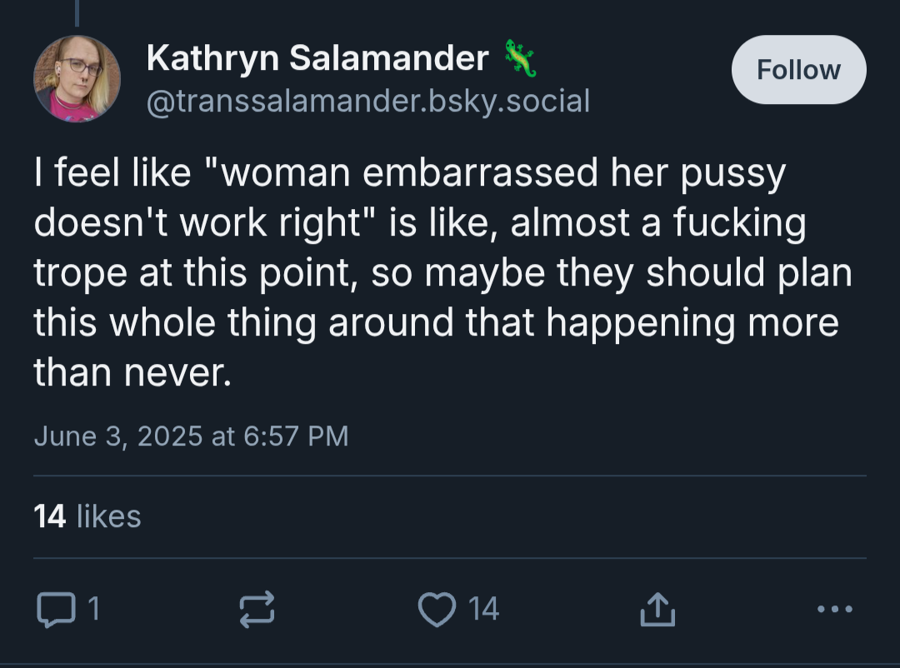This screenshot has height=668, width=900.
Task: Click the June 3, 2025 timestamp
Action: pos(191,436)
